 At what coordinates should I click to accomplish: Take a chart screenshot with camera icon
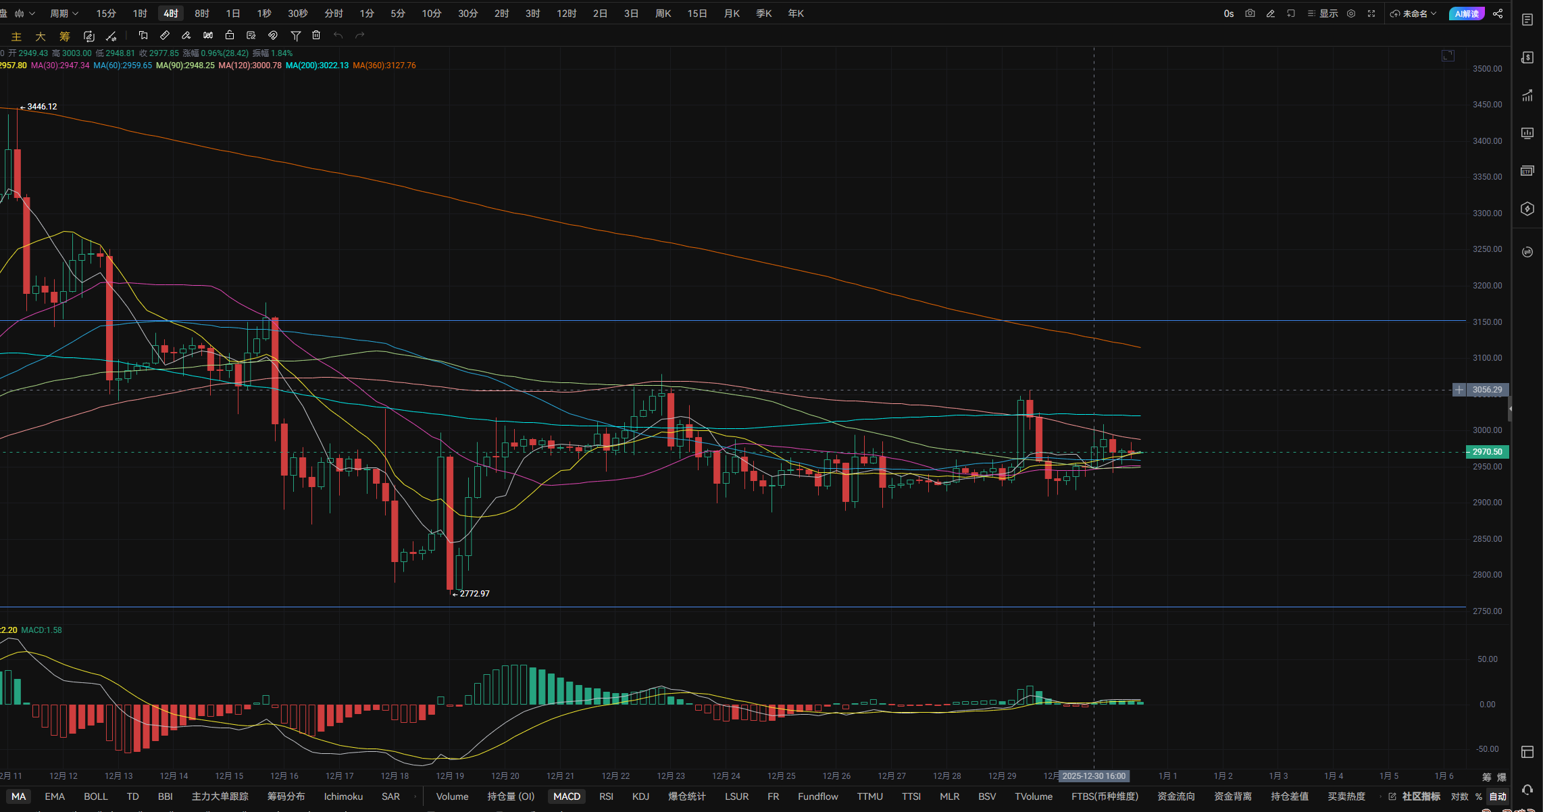tap(1250, 14)
